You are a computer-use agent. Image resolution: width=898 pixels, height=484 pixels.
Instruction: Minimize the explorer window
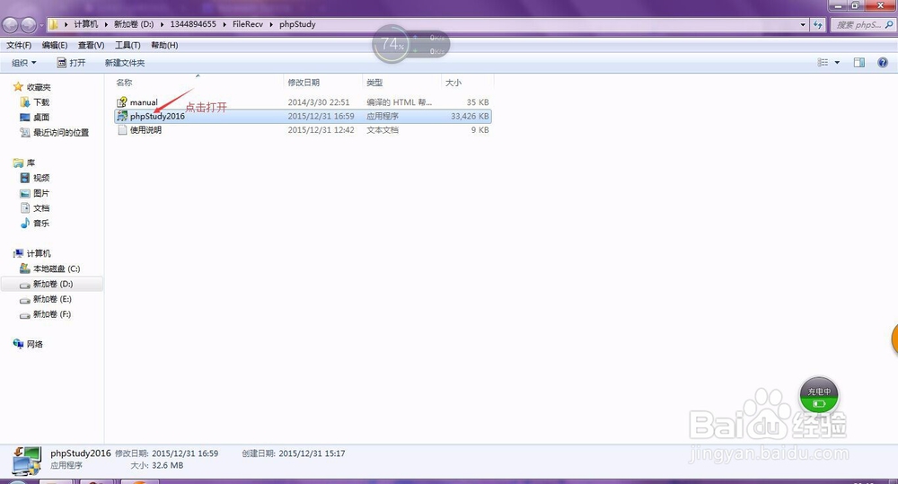coord(839,5)
